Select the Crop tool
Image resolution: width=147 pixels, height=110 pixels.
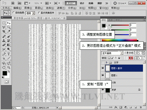tap(4, 31)
